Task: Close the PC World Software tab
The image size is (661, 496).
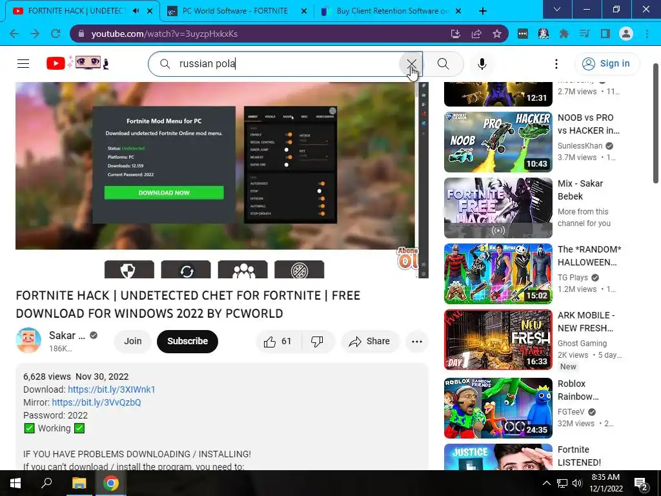Action: 304,12
